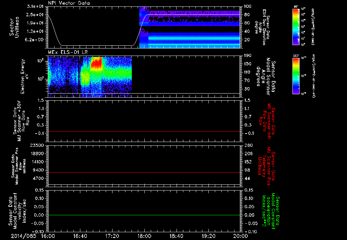This screenshot has width=347, height=240.
Task: Click the Model Scanner Angle degrees axis label
Action: [x=266, y=76]
